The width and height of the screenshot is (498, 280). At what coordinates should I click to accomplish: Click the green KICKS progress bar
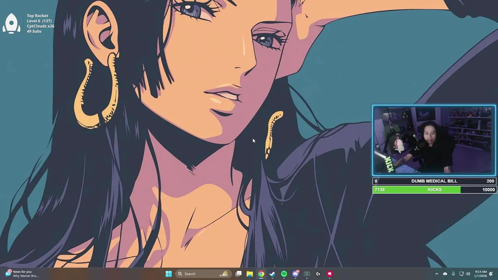(x=434, y=189)
